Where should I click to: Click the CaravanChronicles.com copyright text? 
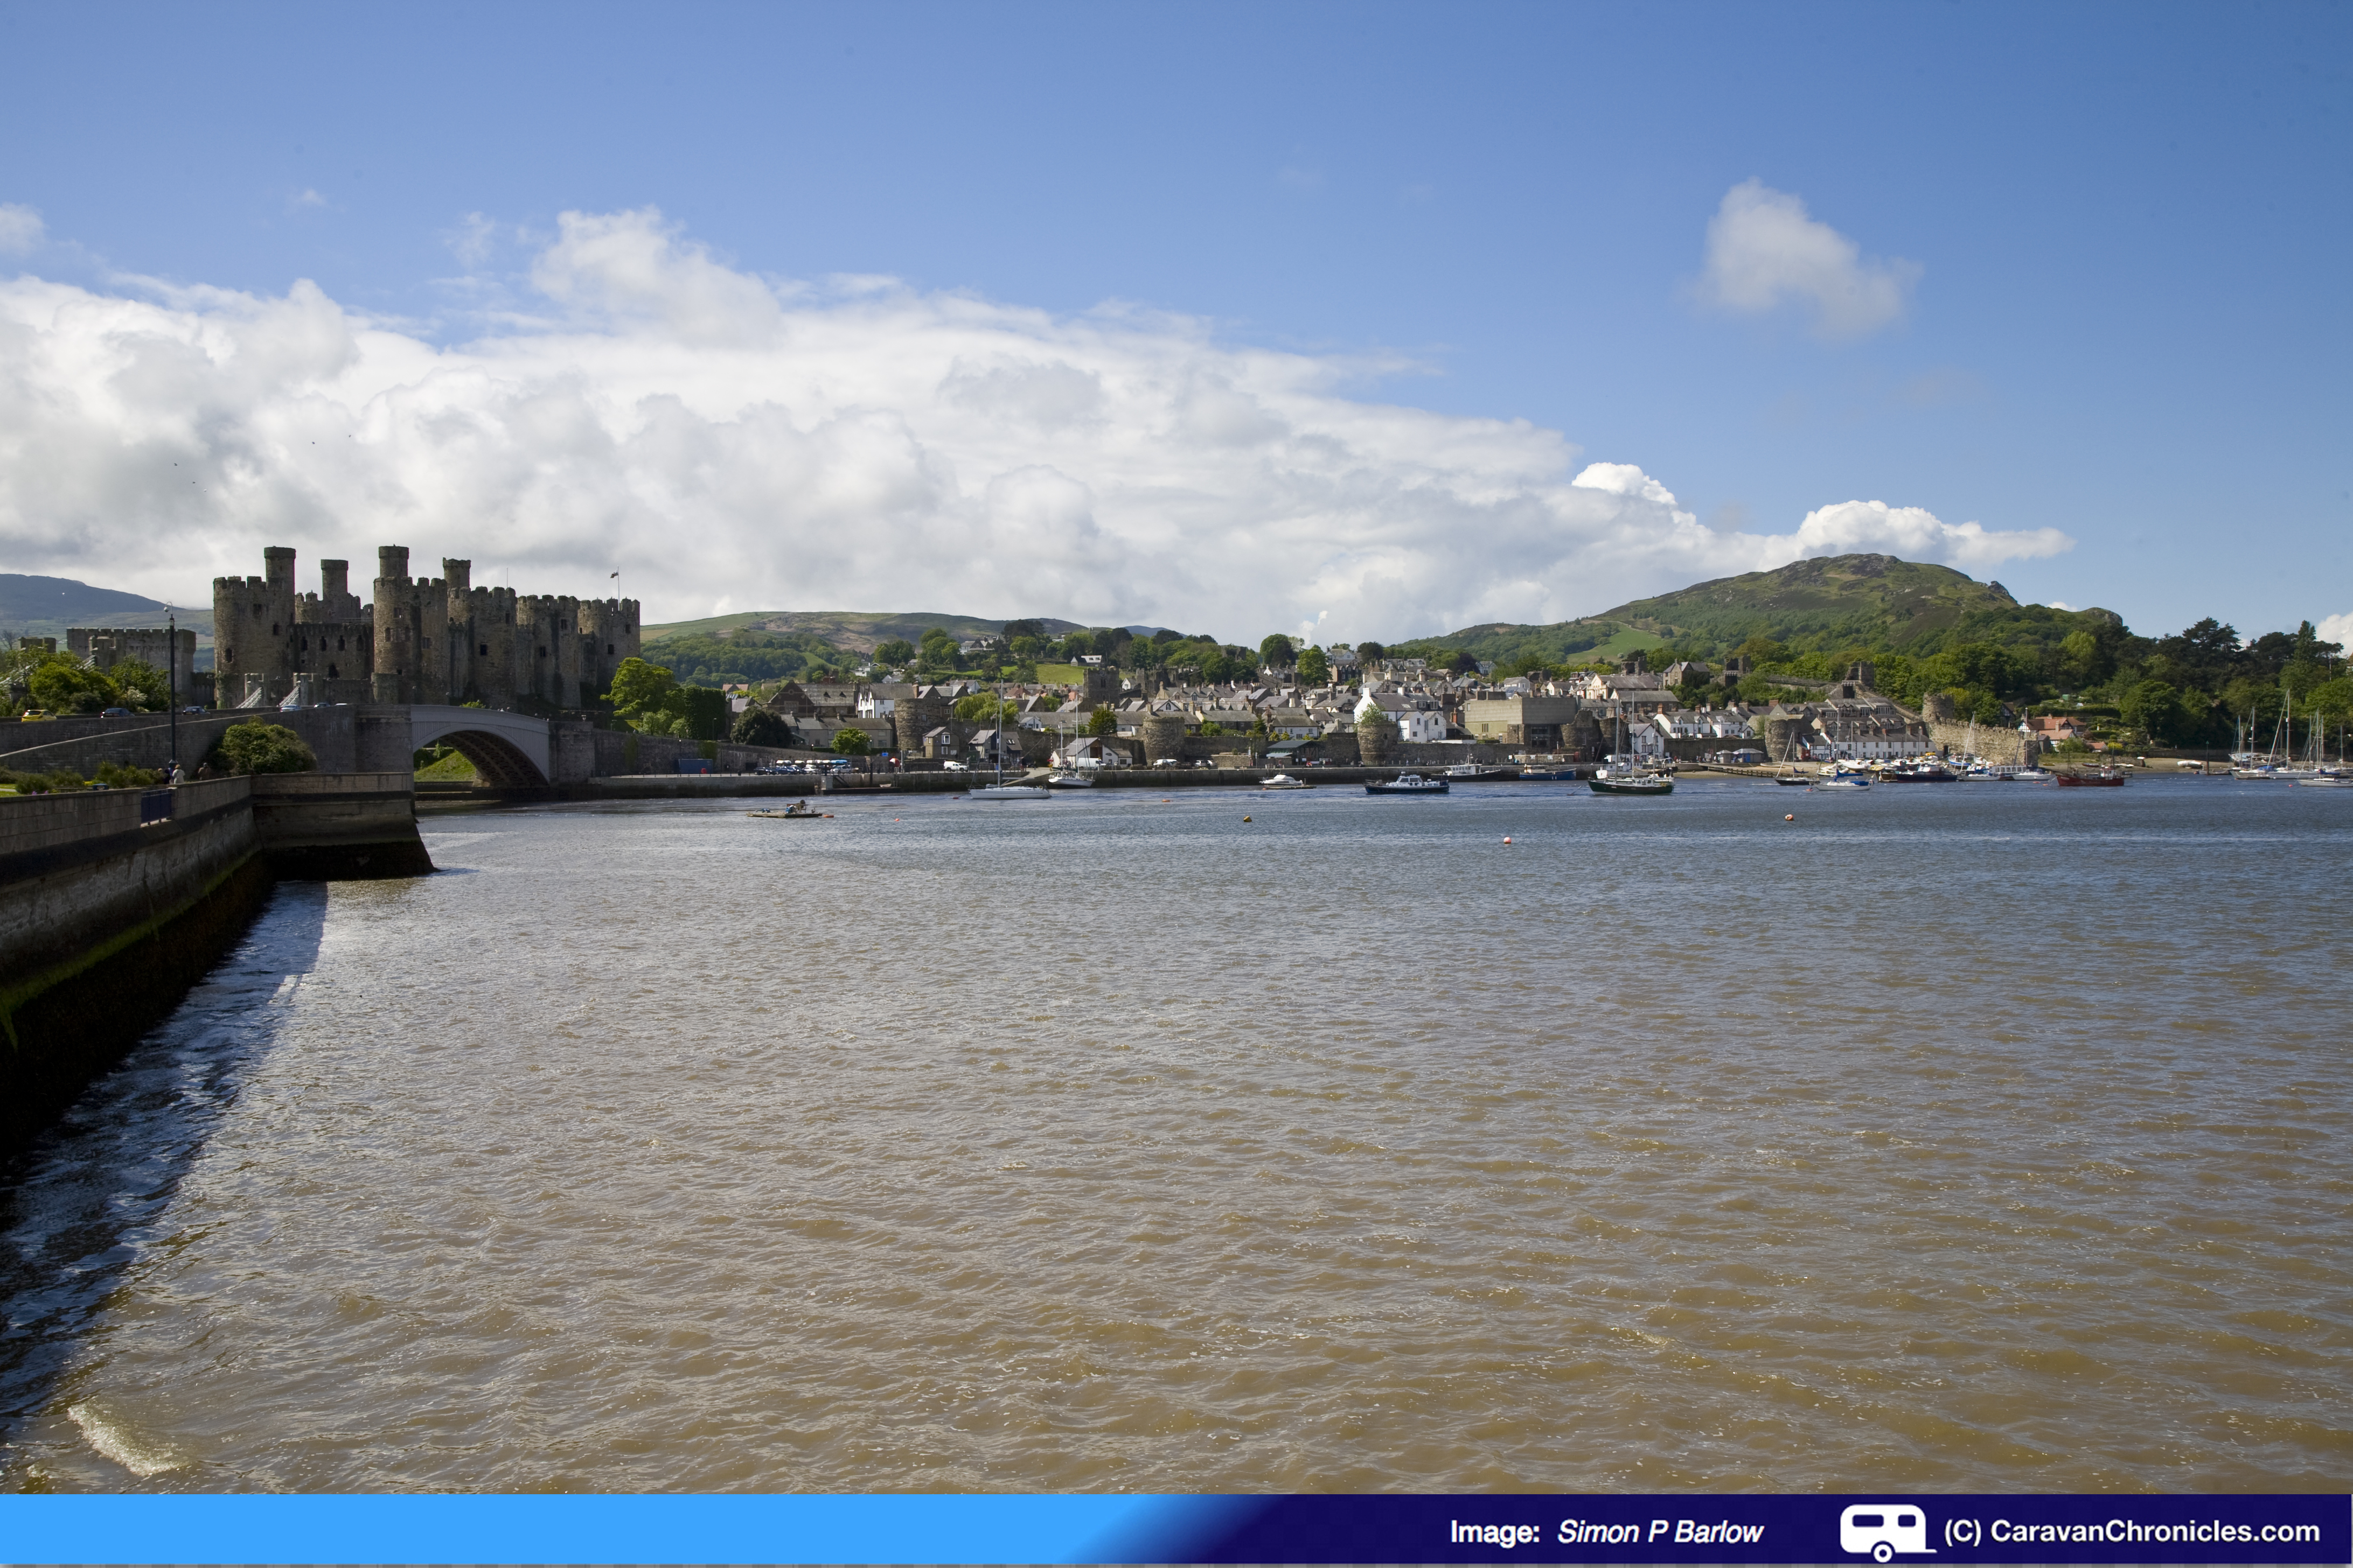click(x=2131, y=1531)
